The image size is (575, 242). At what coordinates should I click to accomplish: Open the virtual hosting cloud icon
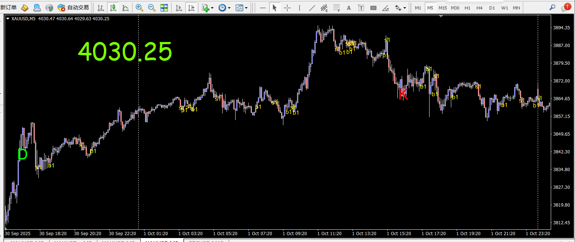click(37, 8)
